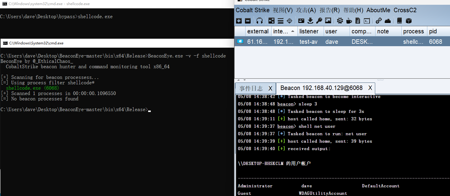The width and height of the screenshot is (450, 196).
Task: Open the AboutMe menu
Action: (x=378, y=10)
